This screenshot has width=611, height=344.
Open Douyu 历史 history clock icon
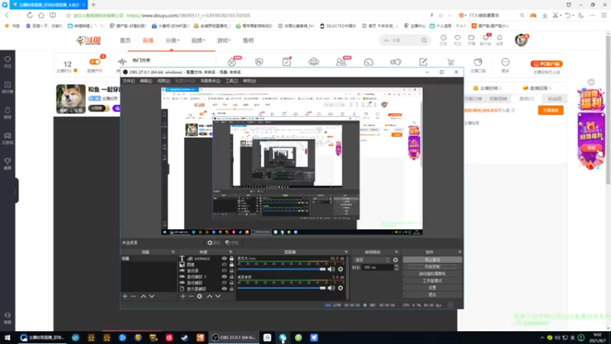pos(444,40)
